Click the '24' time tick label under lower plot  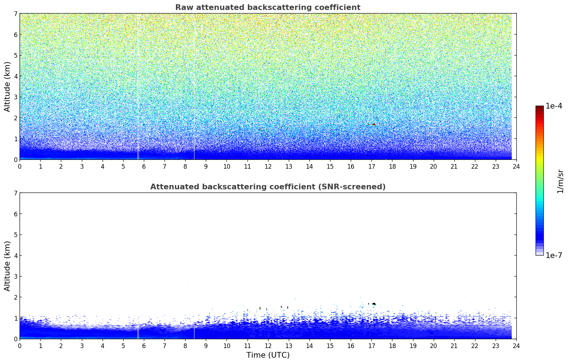click(516, 346)
